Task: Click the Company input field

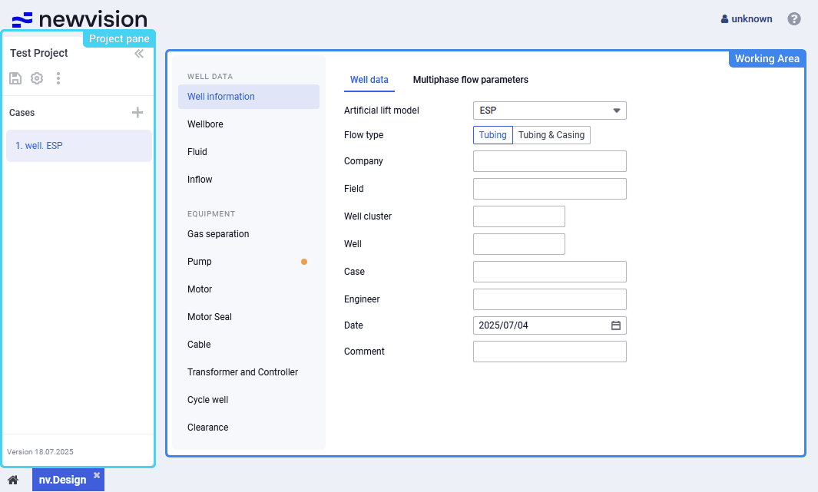Action: pyautogui.click(x=549, y=161)
